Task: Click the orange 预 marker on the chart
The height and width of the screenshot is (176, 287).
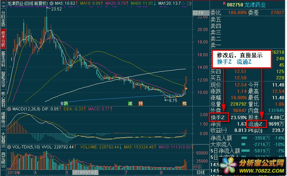Action: (140, 104)
